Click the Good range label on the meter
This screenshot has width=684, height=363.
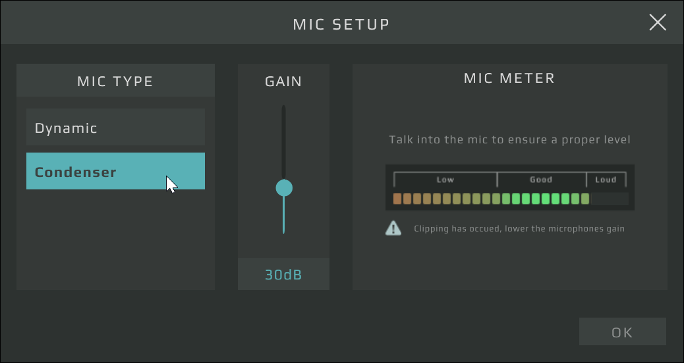point(541,180)
